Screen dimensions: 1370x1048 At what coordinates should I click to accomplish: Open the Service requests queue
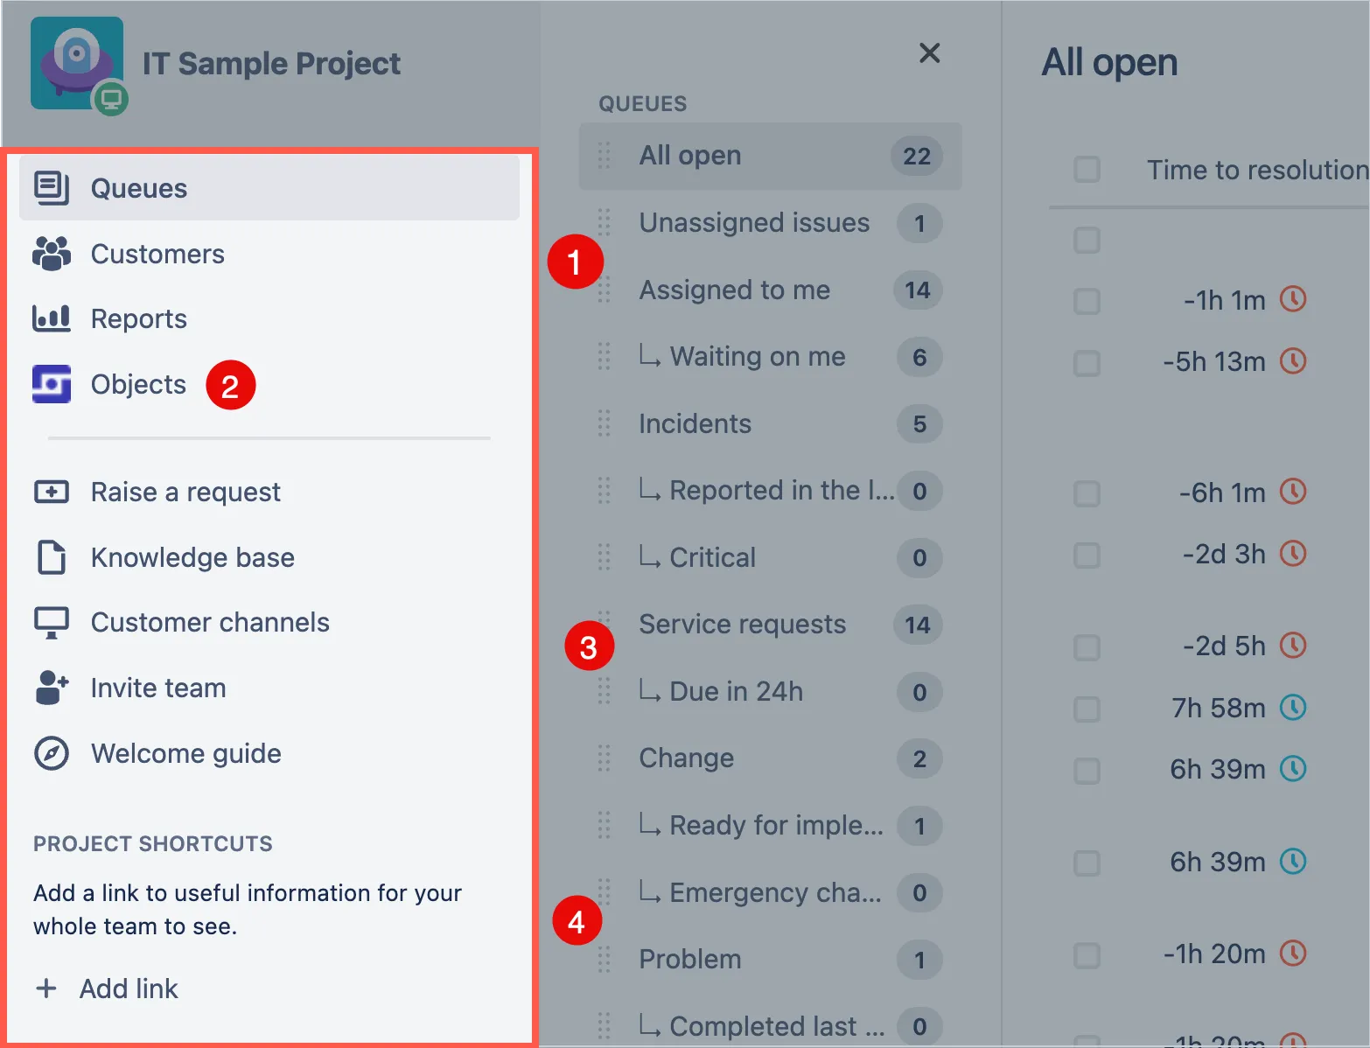770,625
